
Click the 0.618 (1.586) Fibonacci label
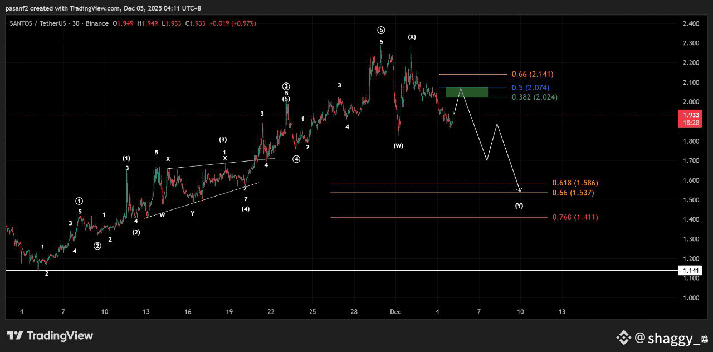[575, 183]
